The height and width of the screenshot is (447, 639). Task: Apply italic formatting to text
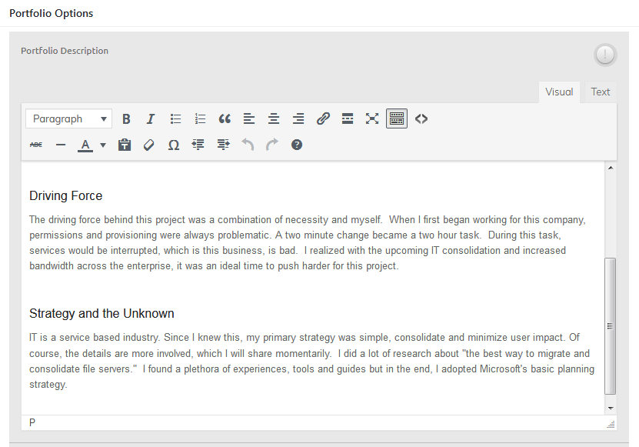(151, 118)
